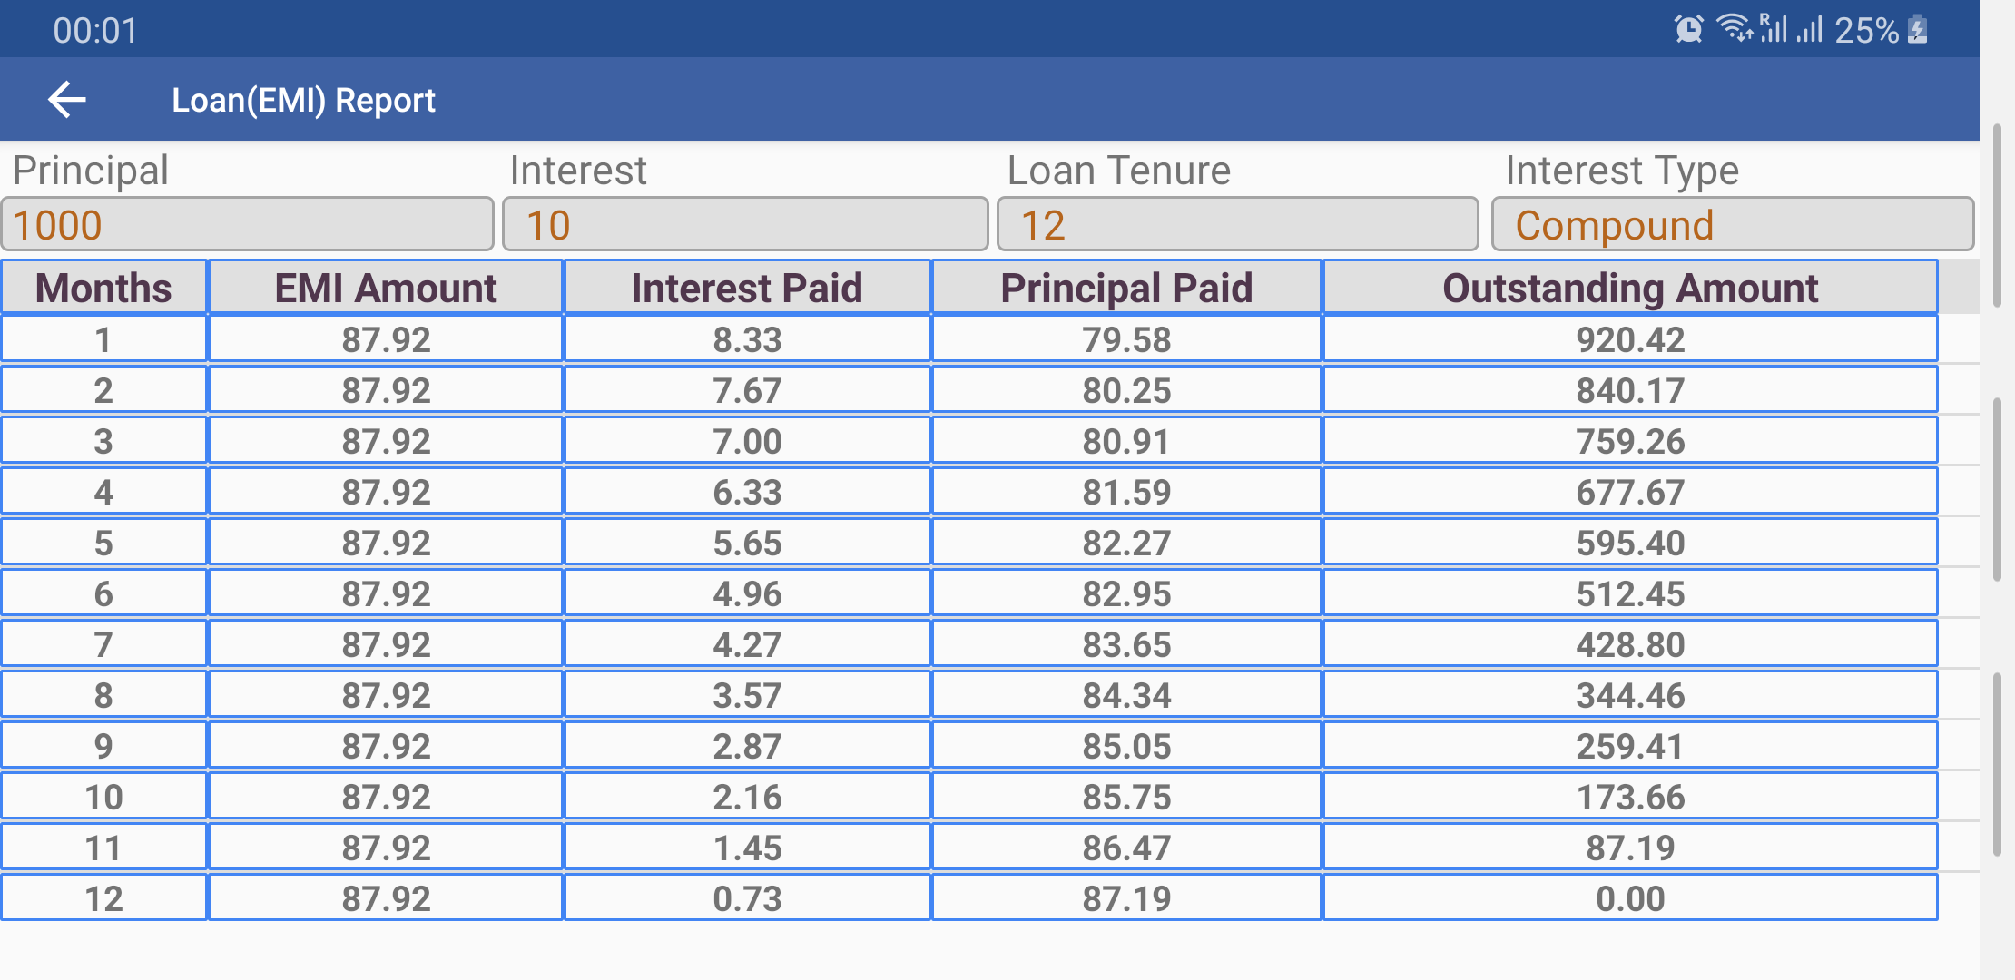The image size is (2015, 980).
Task: Select interest paid value 3.57
Action: tap(747, 695)
